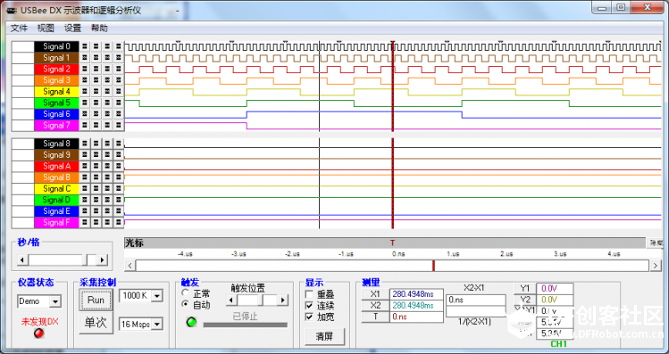The height and width of the screenshot is (354, 669).
Task: Uncheck the 加宽 display checkbox
Action: pyautogui.click(x=309, y=317)
